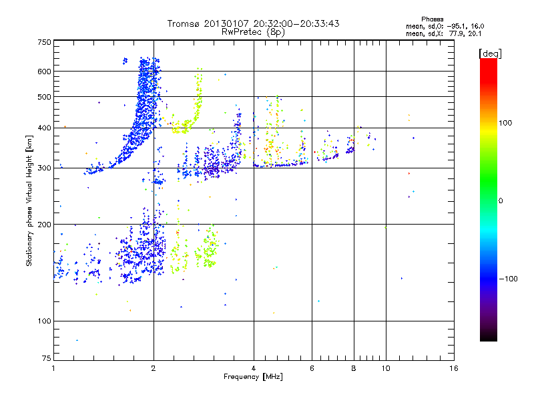Click the "Phases" header text
This screenshot has height=401, width=534.
432,19
